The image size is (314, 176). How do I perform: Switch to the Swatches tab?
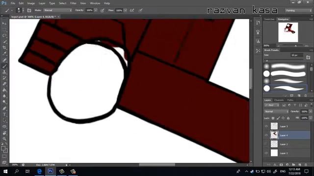269,19
